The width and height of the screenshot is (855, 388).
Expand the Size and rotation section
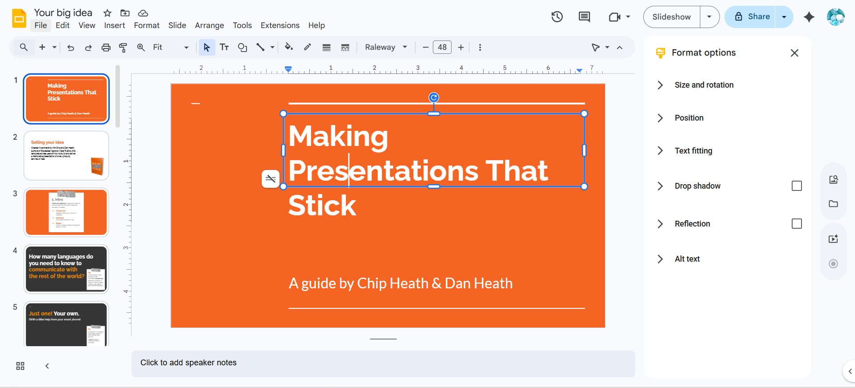click(703, 85)
